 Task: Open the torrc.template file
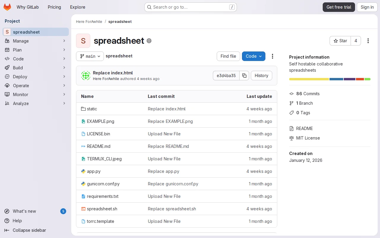[x=101, y=221]
